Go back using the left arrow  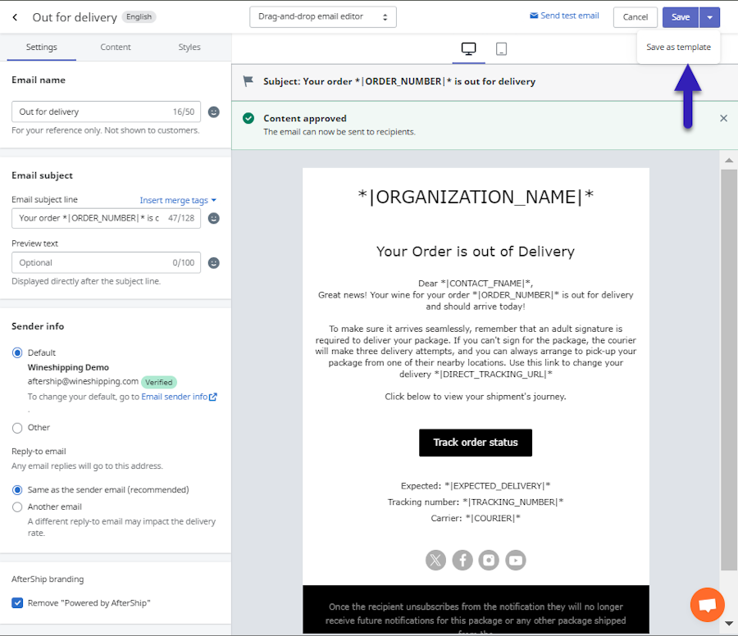(x=15, y=17)
